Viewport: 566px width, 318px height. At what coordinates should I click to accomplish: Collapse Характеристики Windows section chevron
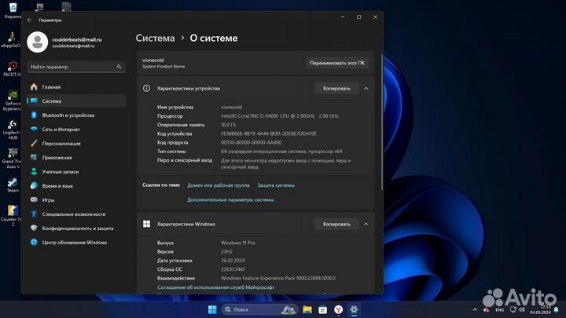[x=366, y=224]
